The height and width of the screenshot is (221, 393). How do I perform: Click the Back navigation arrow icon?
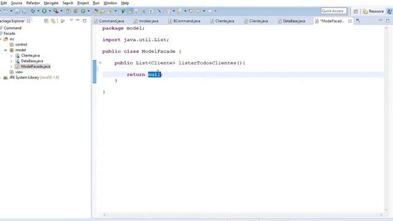(198, 11)
